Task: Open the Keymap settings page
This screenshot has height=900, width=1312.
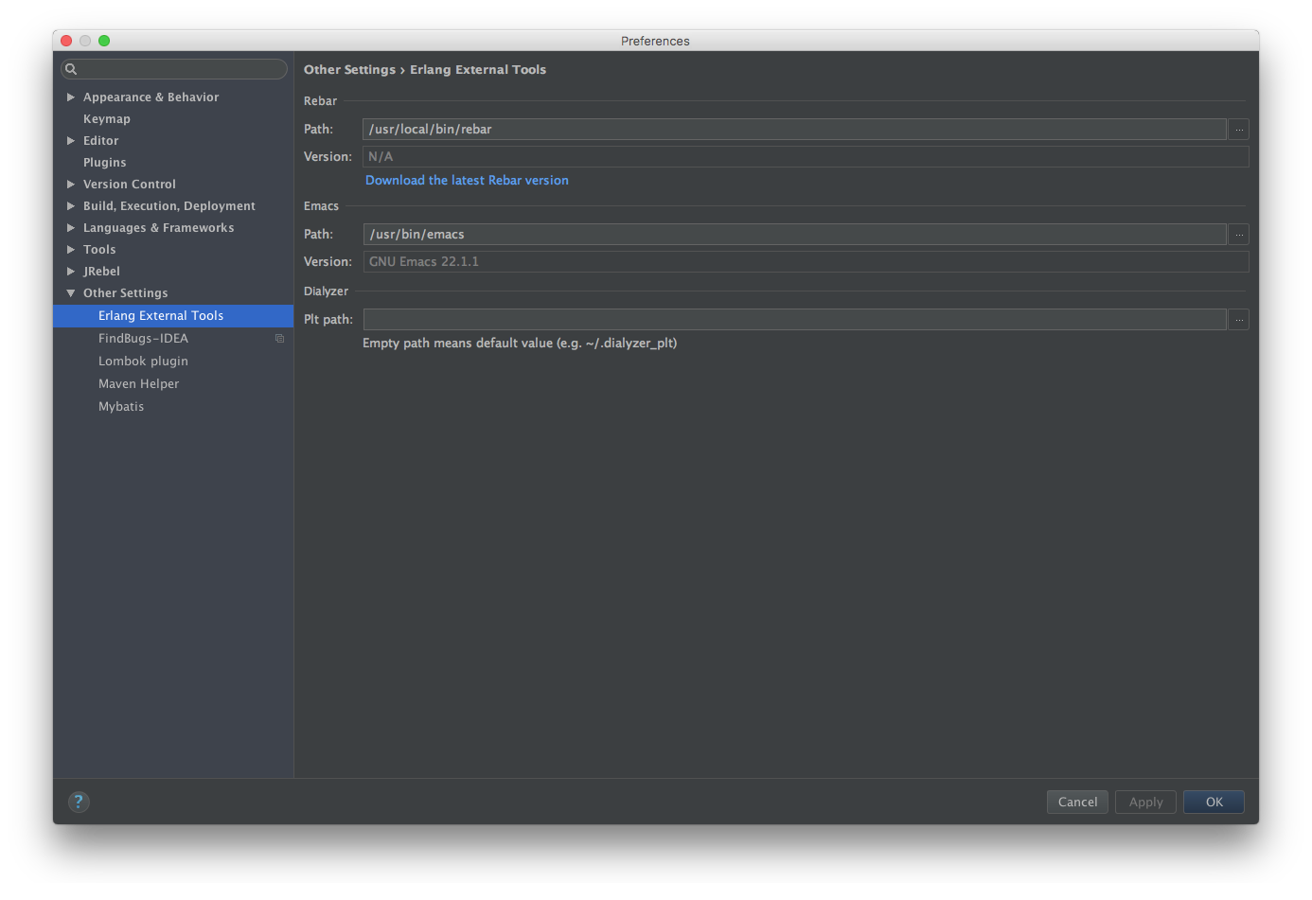Action: (107, 119)
